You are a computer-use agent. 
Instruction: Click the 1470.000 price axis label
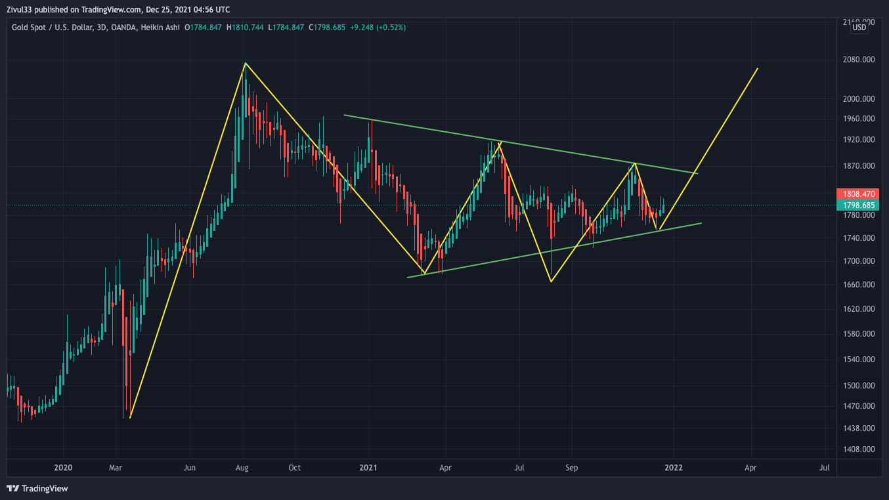pyautogui.click(x=859, y=406)
